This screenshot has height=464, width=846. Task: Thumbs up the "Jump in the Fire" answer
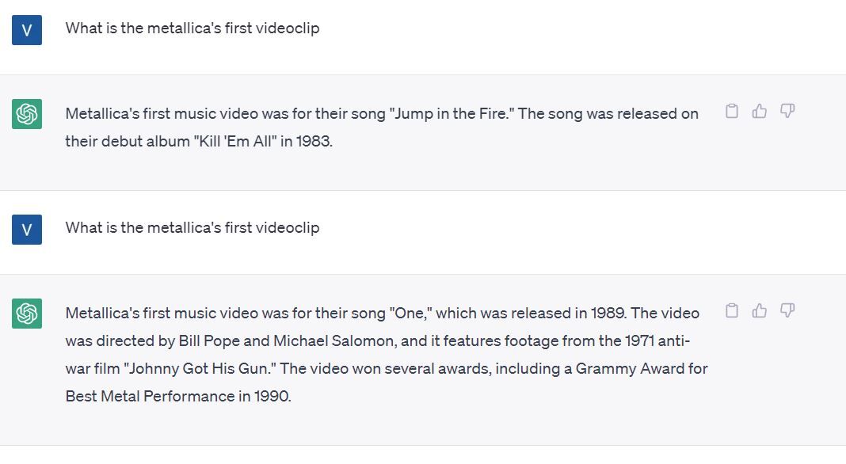pyautogui.click(x=759, y=111)
